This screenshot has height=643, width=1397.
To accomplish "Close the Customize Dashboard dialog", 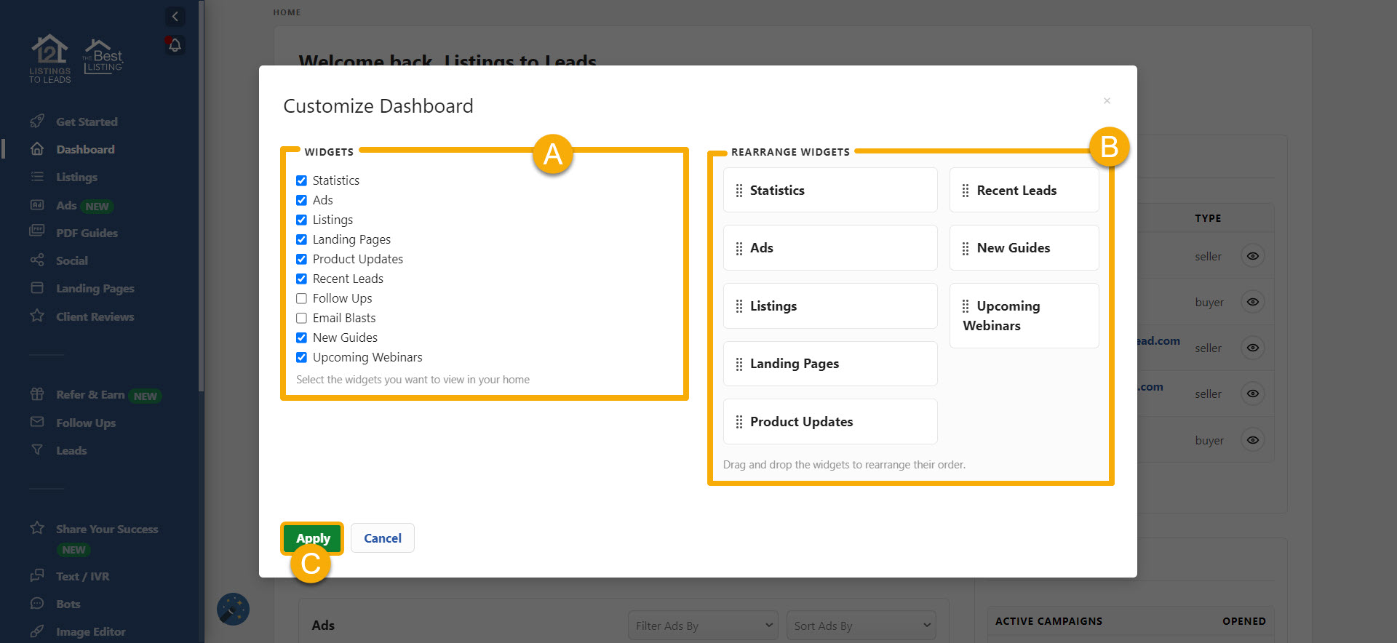I will point(1107,101).
